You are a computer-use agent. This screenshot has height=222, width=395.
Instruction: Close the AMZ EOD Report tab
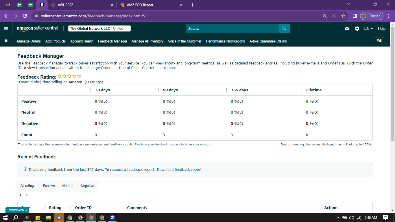click(181, 5)
